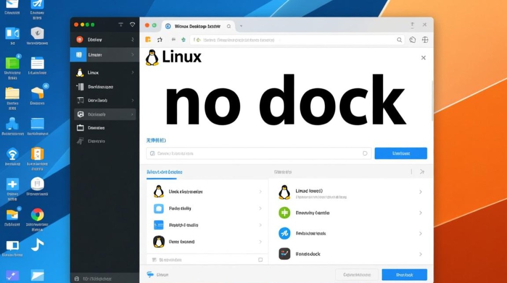Select the Linux penguin icon in the sidebar
The width and height of the screenshot is (507, 283).
pos(79,72)
